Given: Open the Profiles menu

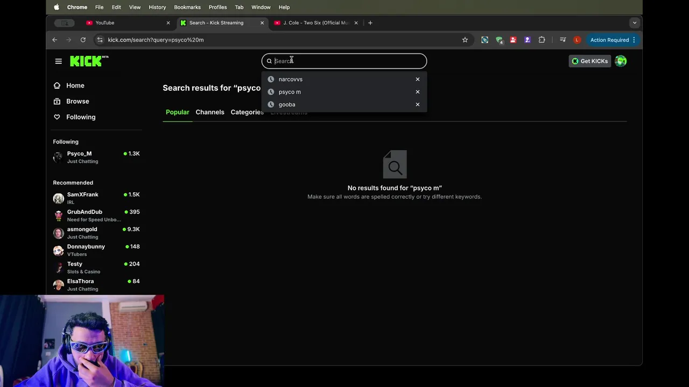Looking at the screenshot, I should [x=217, y=7].
